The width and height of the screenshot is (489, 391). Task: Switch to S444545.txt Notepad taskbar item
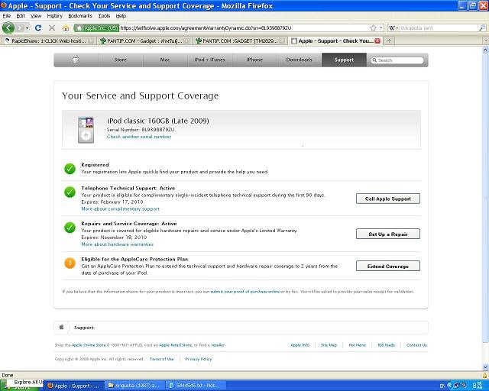tap(196, 386)
